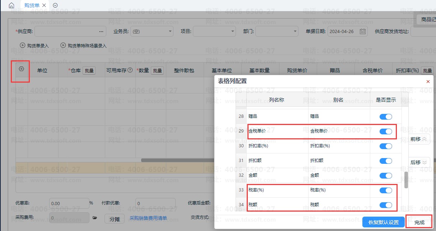Click the help icon beside 可用库存
This screenshot has width=436, height=231.
(130, 70)
